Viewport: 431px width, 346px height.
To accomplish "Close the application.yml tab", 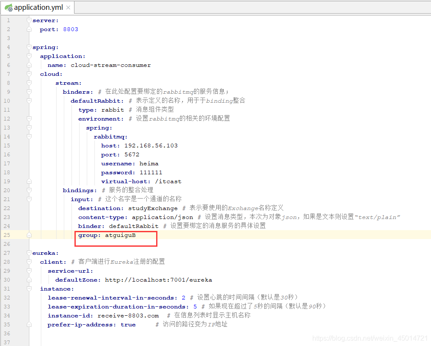I will pyautogui.click(x=68, y=8).
